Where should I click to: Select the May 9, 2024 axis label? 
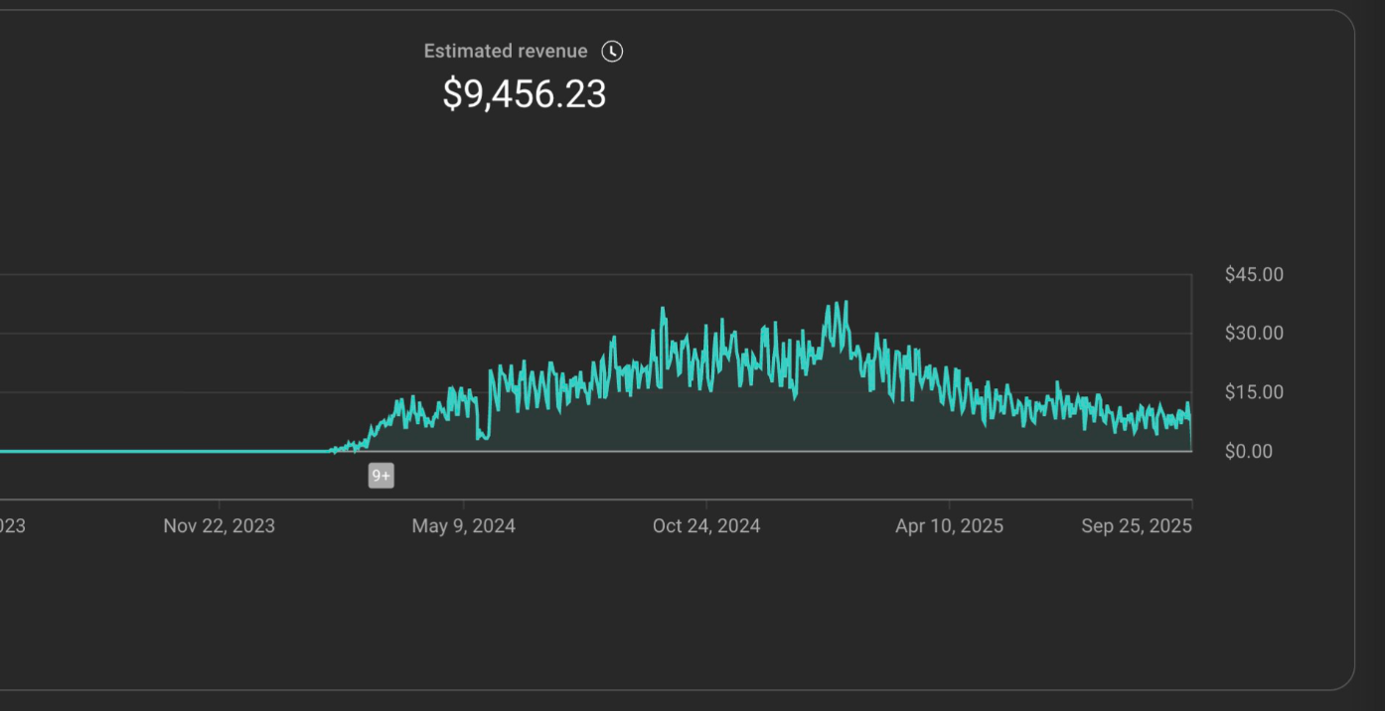pos(463,525)
